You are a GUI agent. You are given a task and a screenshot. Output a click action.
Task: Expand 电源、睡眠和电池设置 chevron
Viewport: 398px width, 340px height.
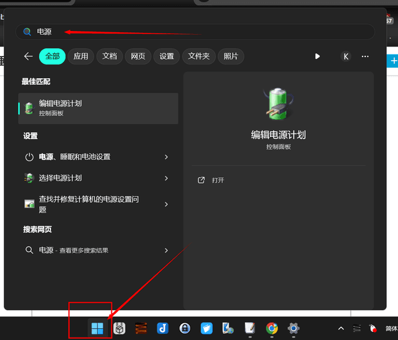pyautogui.click(x=166, y=157)
